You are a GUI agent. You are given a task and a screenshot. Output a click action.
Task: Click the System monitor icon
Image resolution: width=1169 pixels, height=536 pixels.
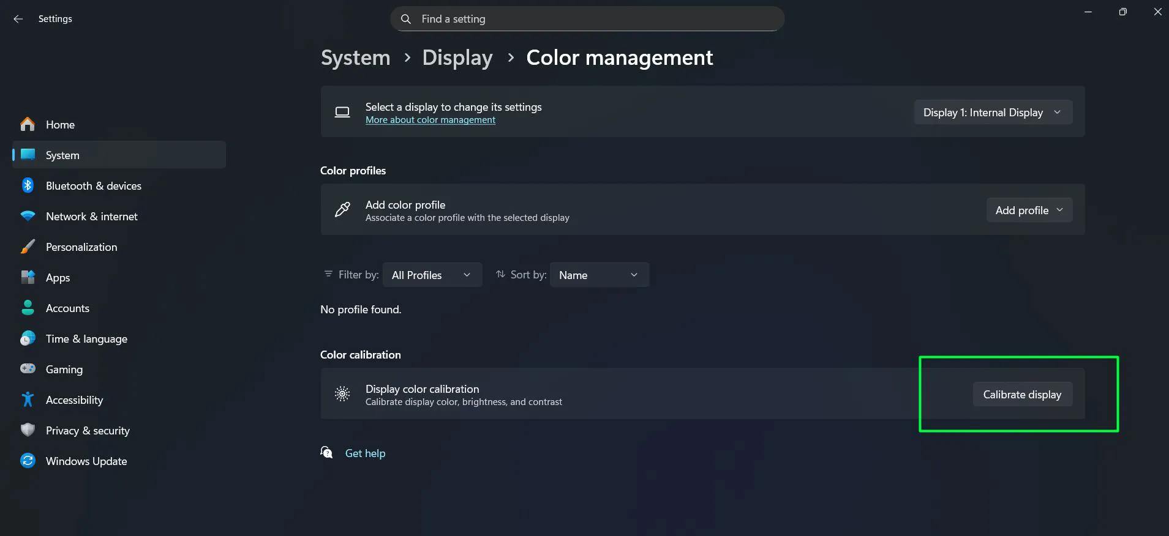[28, 155]
